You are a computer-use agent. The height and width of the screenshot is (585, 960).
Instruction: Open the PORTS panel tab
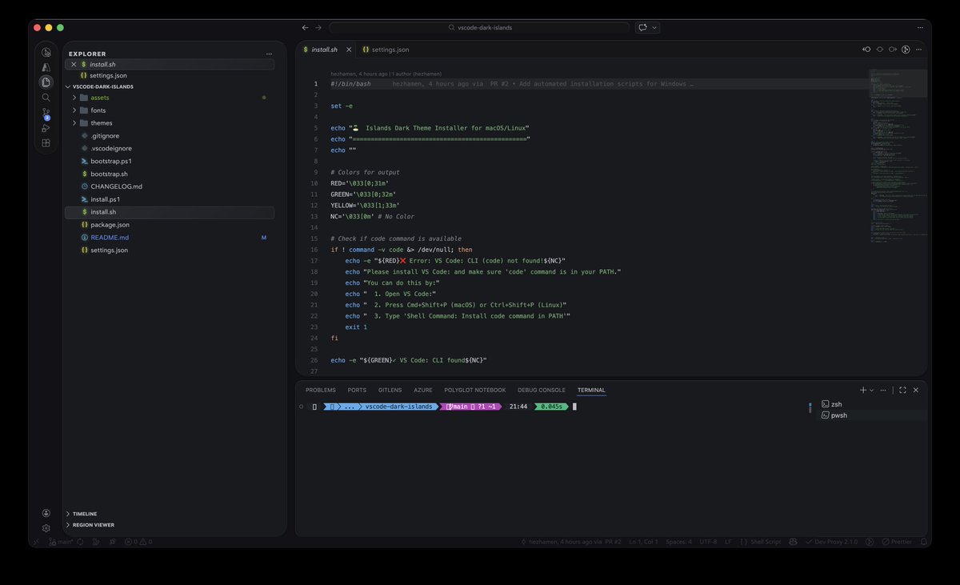tap(357, 390)
